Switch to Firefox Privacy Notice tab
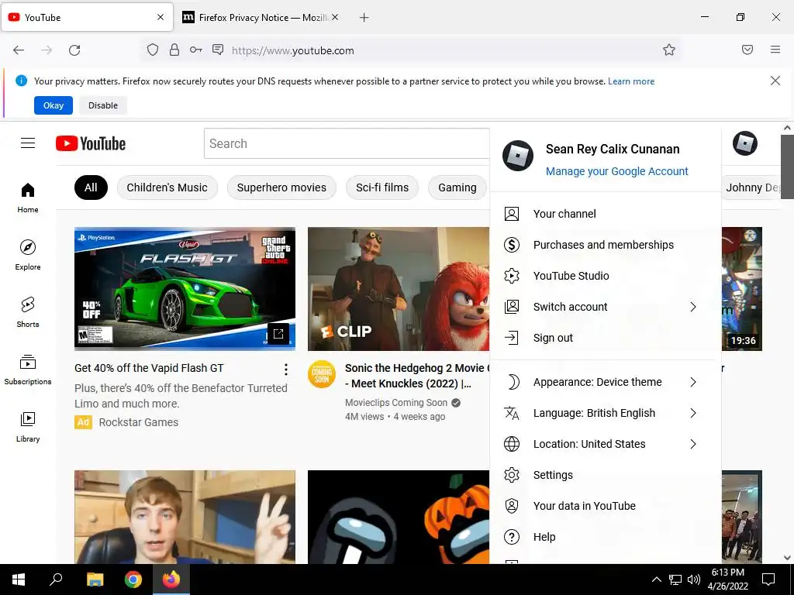794x595 pixels. click(260, 17)
